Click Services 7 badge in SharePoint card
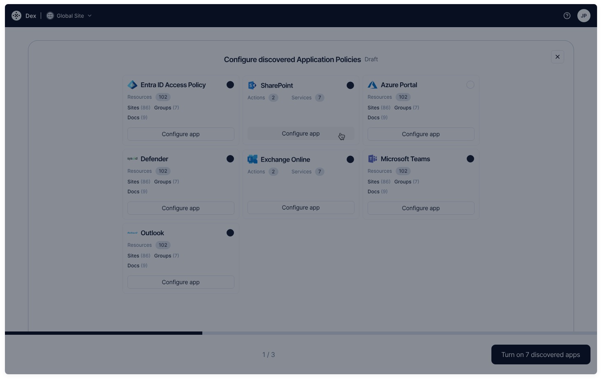Image resolution: width=602 pixels, height=380 pixels. point(320,98)
